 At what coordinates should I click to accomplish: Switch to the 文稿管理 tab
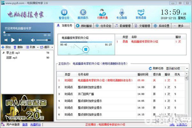click(142, 26)
